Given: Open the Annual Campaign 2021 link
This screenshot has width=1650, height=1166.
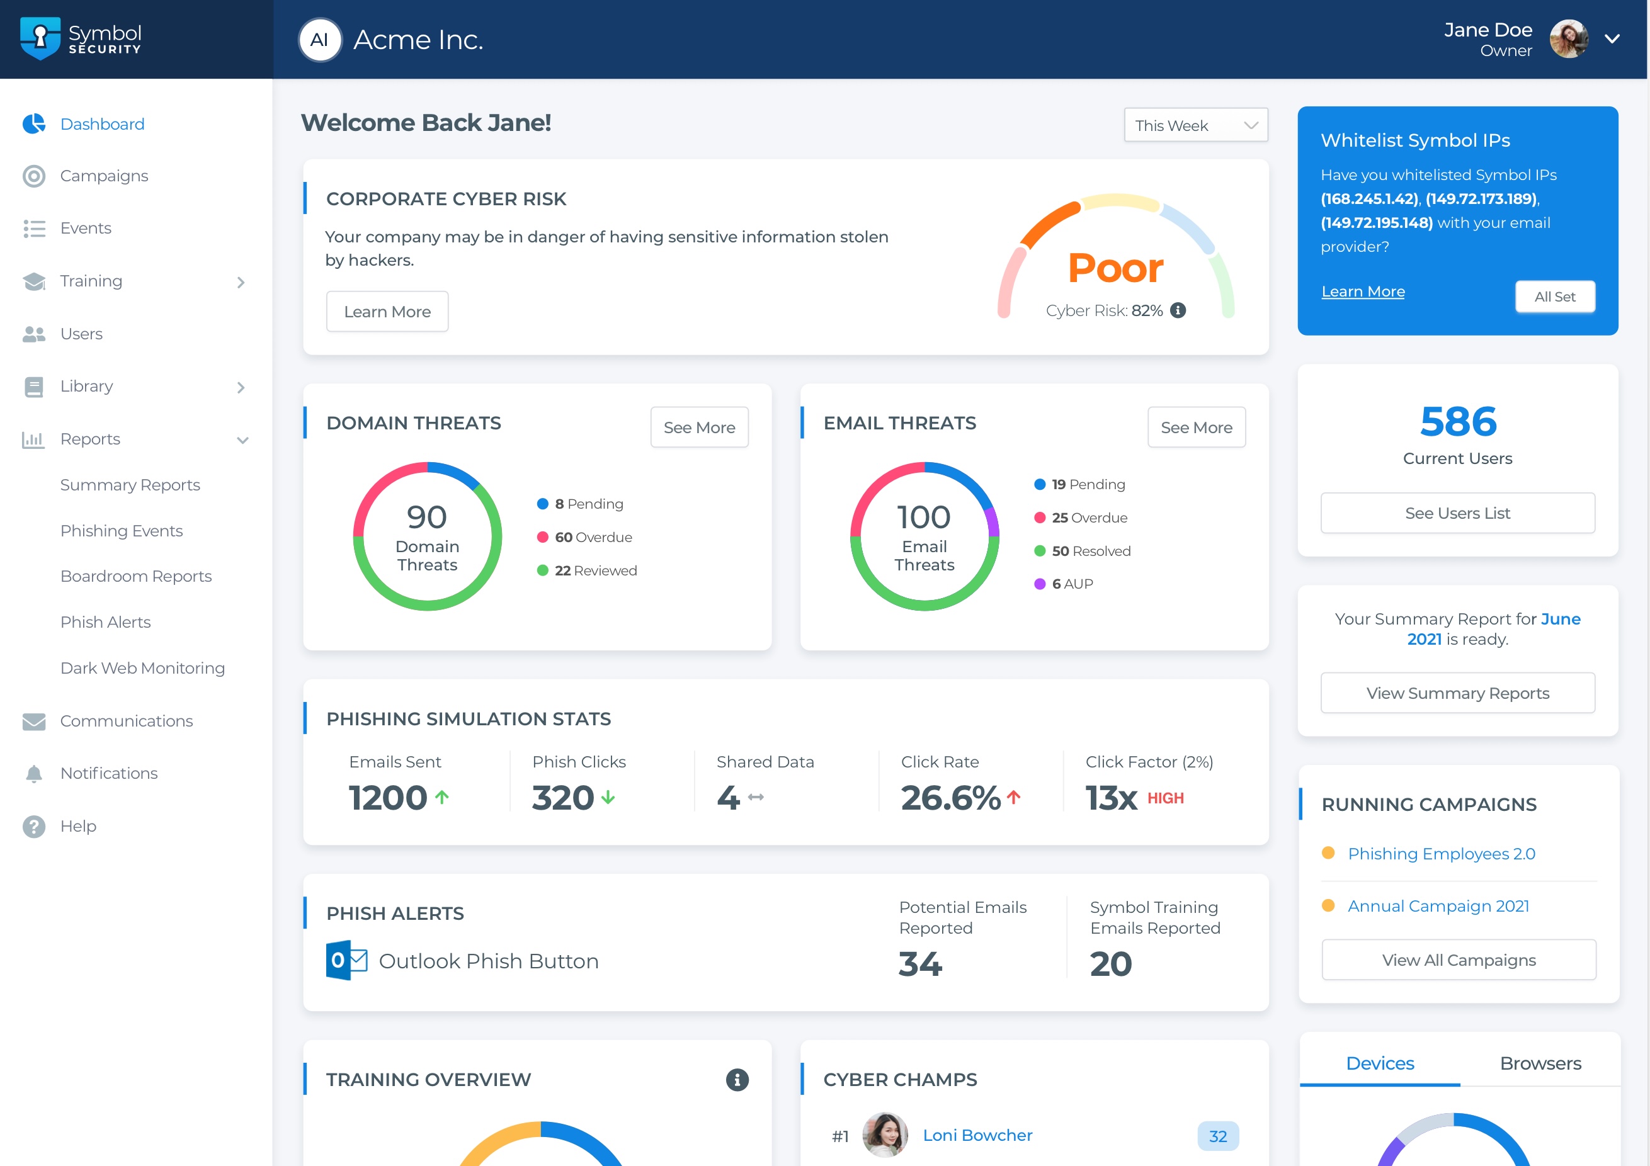Looking at the screenshot, I should (x=1439, y=906).
